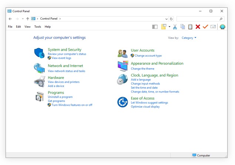Screen dimensions: 235x165
Task: Click the rename field icon in toolbar
Action: [x=213, y=27]
